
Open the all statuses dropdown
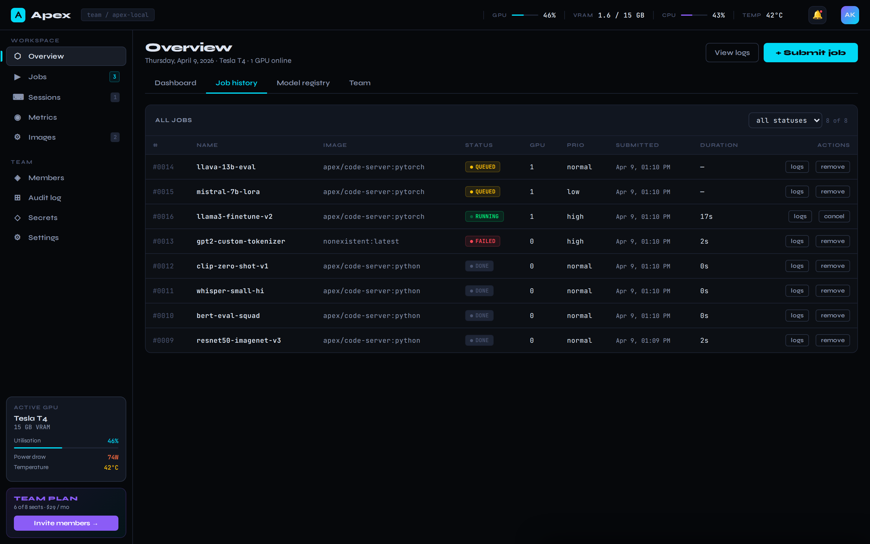coord(785,121)
